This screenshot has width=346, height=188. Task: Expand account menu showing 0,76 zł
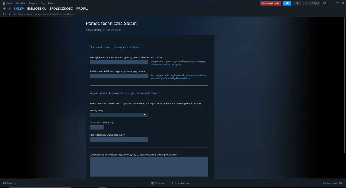[x=314, y=4]
